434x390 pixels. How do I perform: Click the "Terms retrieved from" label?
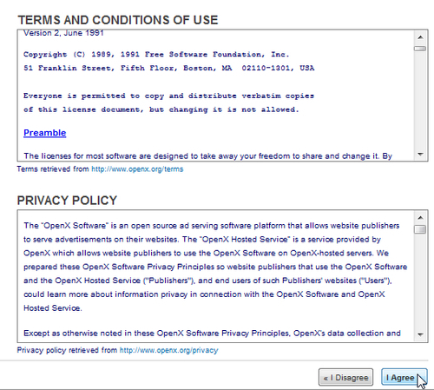coord(53,169)
